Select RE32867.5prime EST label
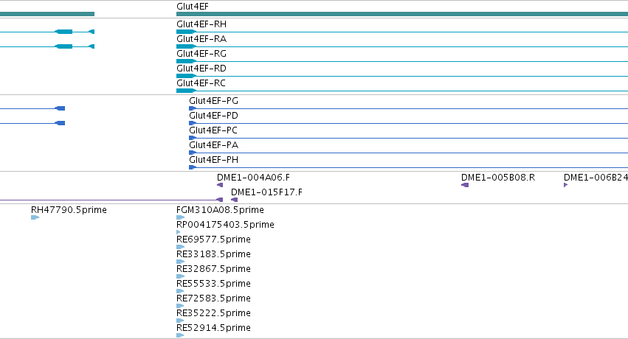This screenshot has width=628, height=339. tap(213, 269)
